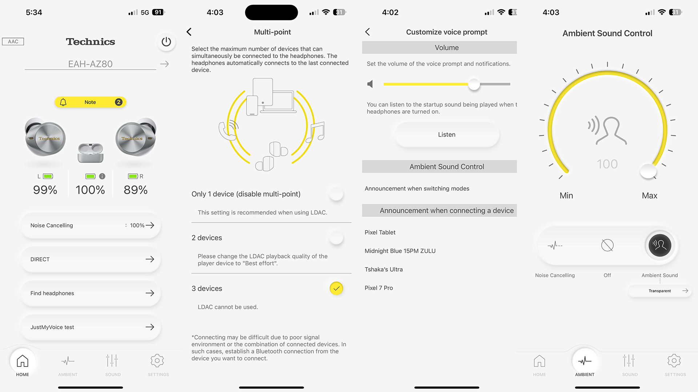
Task: Click EAH-AZ80 device name link
Action: point(91,64)
